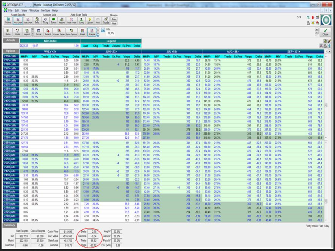Click the Next browse button
This screenshot has height=251, width=335.
pyautogui.click(x=114, y=23)
